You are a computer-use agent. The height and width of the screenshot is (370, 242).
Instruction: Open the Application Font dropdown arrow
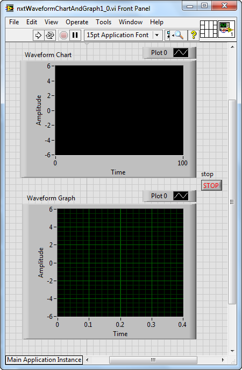pyautogui.click(x=157, y=36)
